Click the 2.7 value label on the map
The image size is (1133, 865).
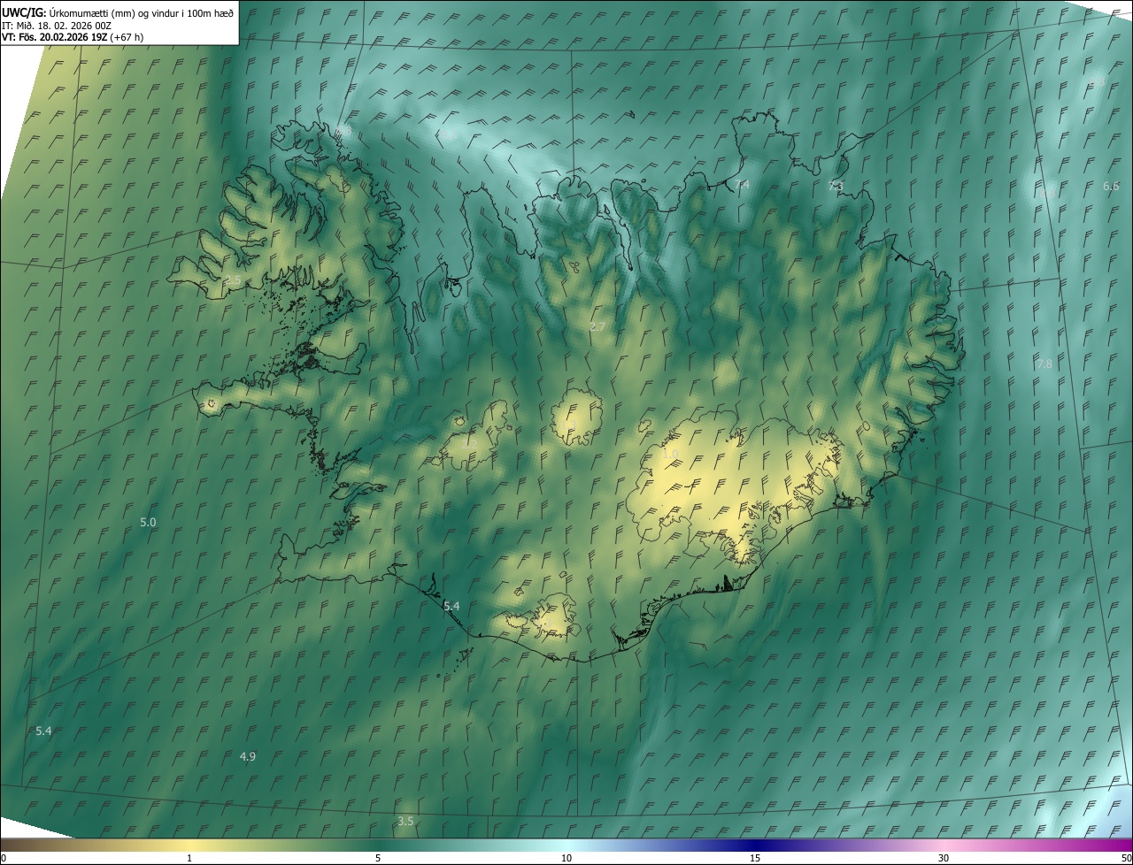pos(597,326)
